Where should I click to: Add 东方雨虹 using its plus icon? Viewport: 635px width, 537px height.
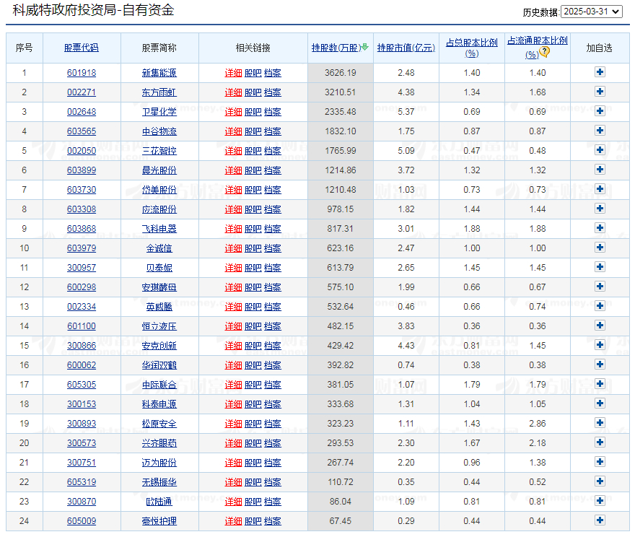600,92
